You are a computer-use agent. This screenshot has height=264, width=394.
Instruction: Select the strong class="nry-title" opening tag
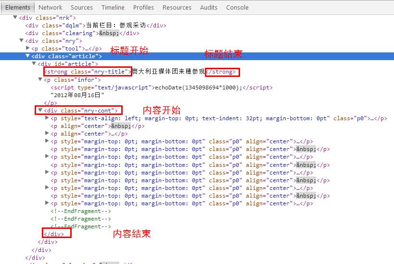[x=88, y=72]
